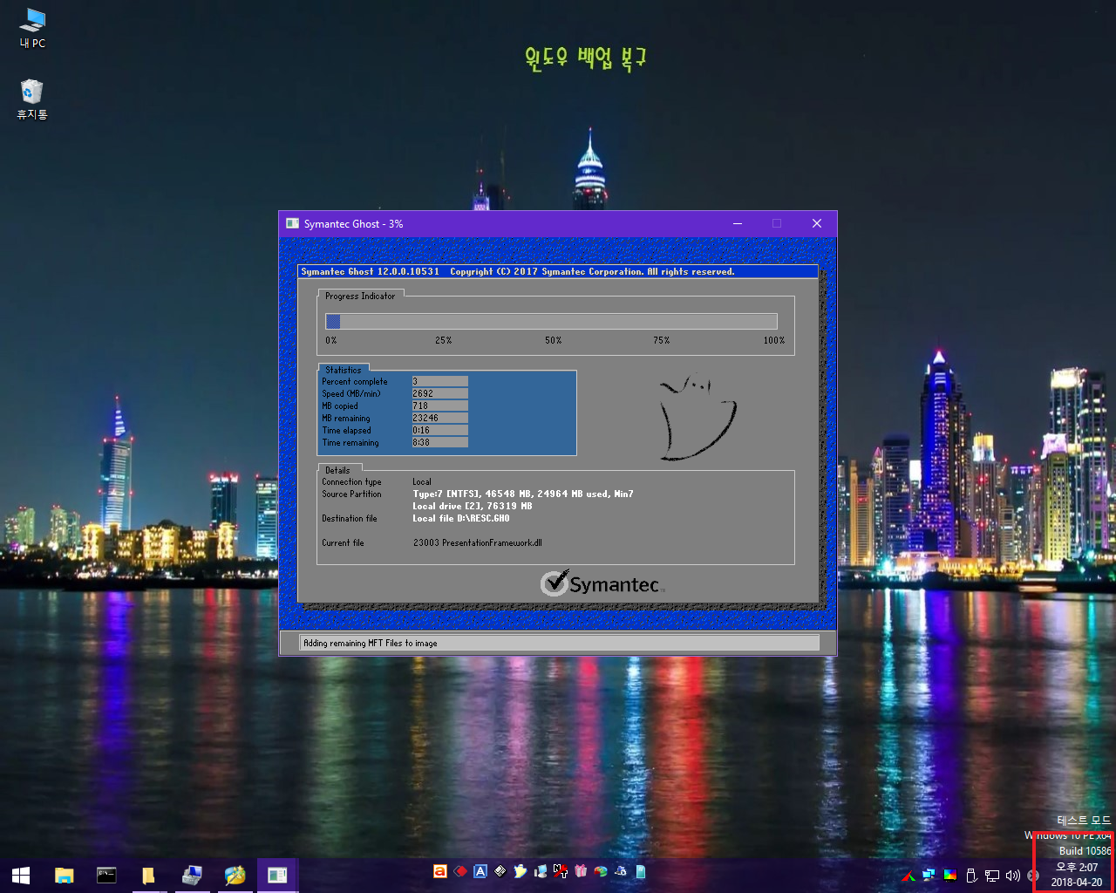Click the Symantec Ghost title bar icon
Screen dimensions: 1116x893
pyautogui.click(x=293, y=224)
